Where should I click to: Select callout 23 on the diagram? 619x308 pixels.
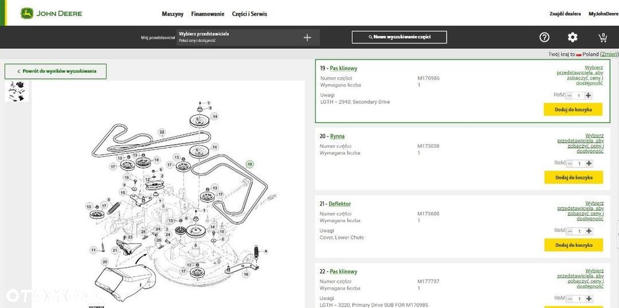point(130,237)
